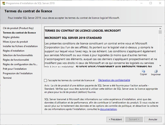
Task: Click the license text scroll down arrow
Action: [160, 66]
